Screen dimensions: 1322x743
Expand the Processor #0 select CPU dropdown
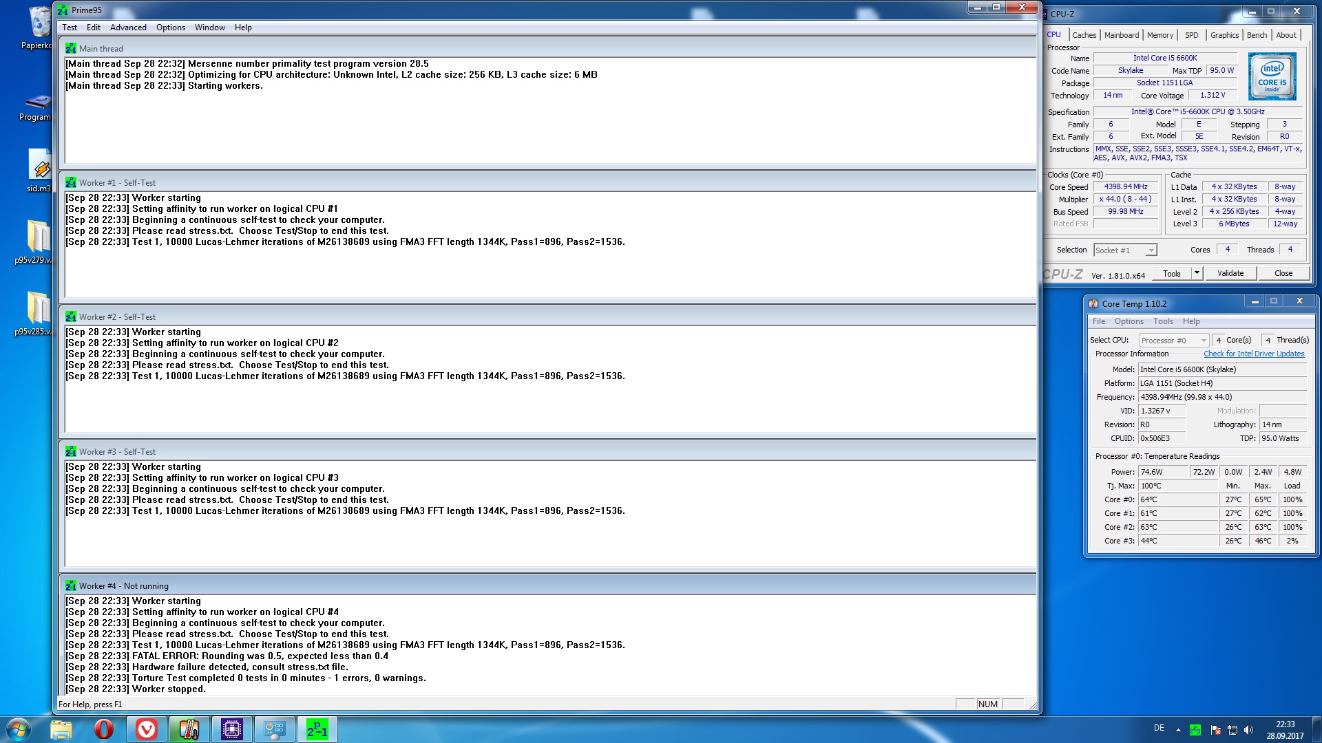point(1203,341)
